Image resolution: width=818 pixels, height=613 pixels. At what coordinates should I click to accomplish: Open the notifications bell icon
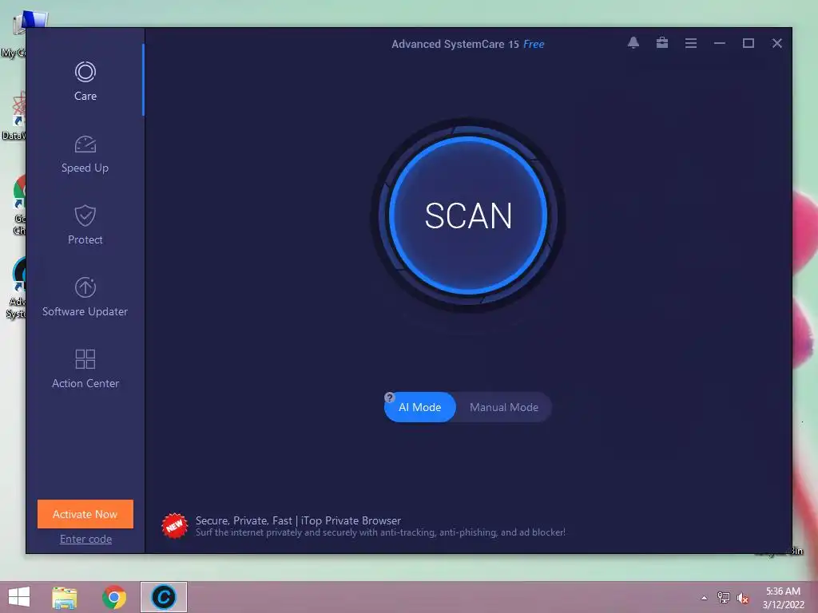point(633,43)
